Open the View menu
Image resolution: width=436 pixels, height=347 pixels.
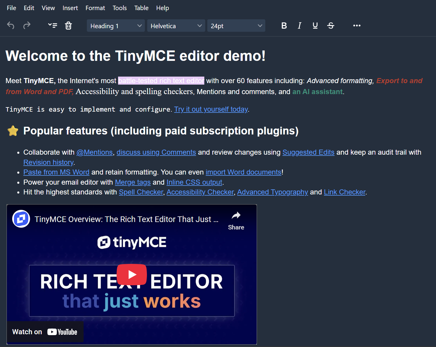click(x=48, y=8)
